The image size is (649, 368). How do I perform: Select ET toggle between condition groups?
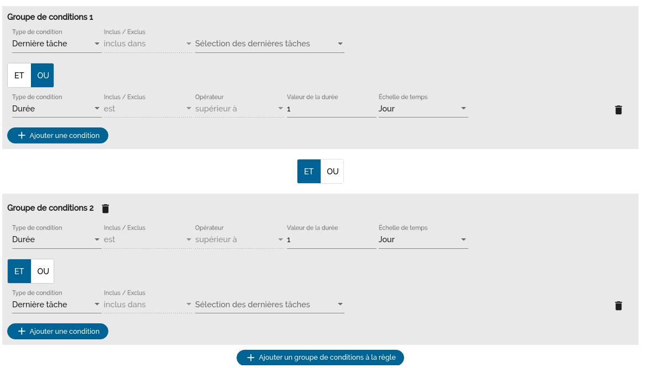pos(308,172)
